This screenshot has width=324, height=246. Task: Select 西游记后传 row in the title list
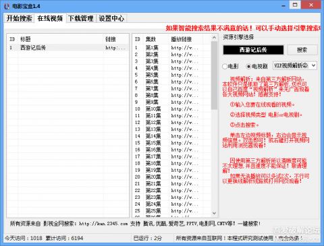point(67,48)
